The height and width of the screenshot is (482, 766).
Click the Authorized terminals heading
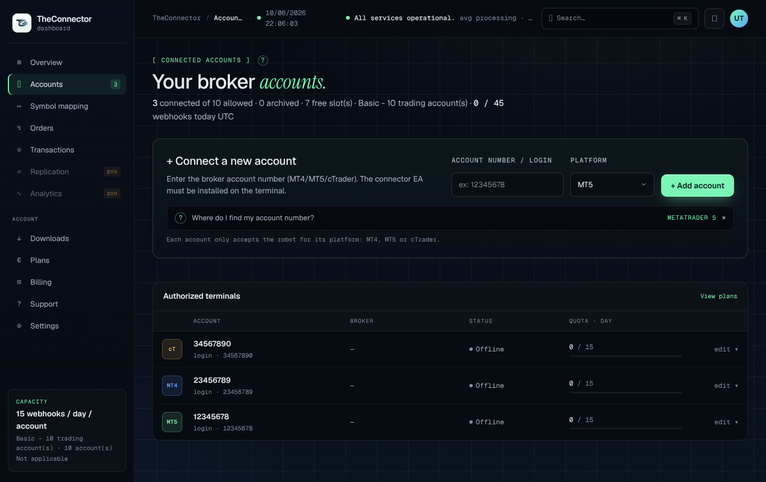coord(201,296)
